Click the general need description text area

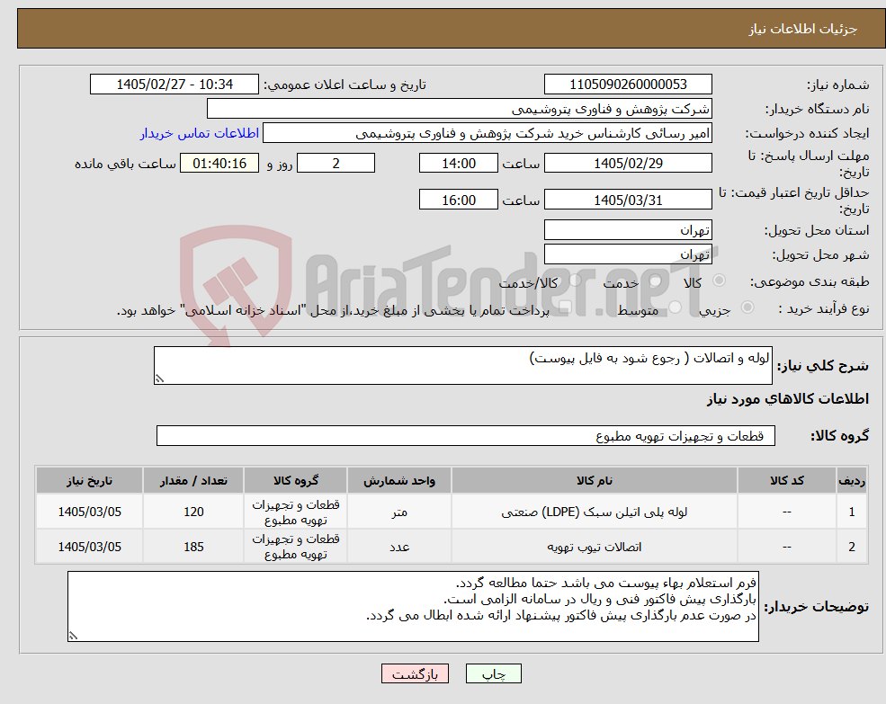point(462,366)
